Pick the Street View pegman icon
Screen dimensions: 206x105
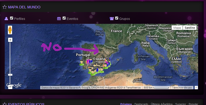(10, 30)
